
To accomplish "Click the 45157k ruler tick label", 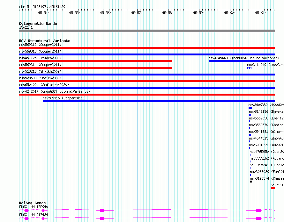I will point(137,13).
